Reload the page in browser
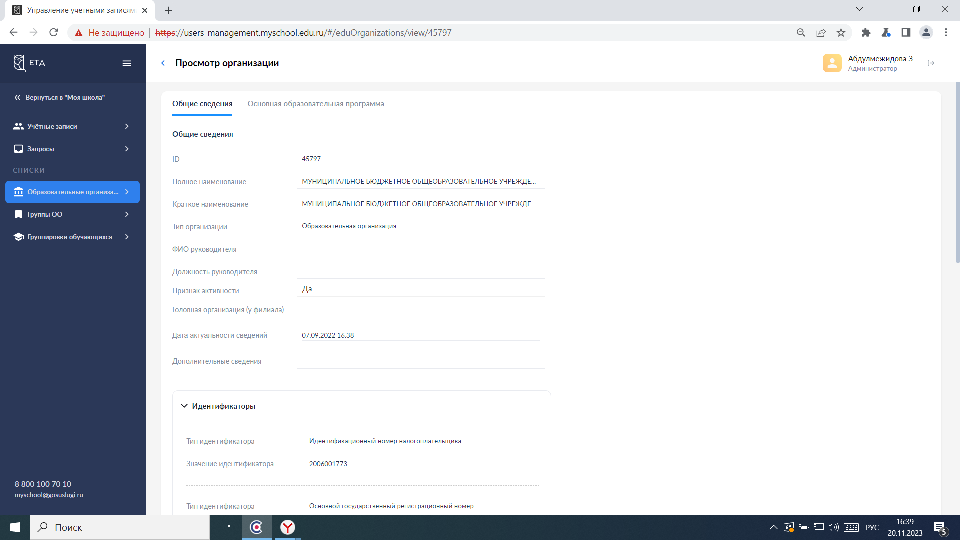The width and height of the screenshot is (960, 540). point(54,32)
